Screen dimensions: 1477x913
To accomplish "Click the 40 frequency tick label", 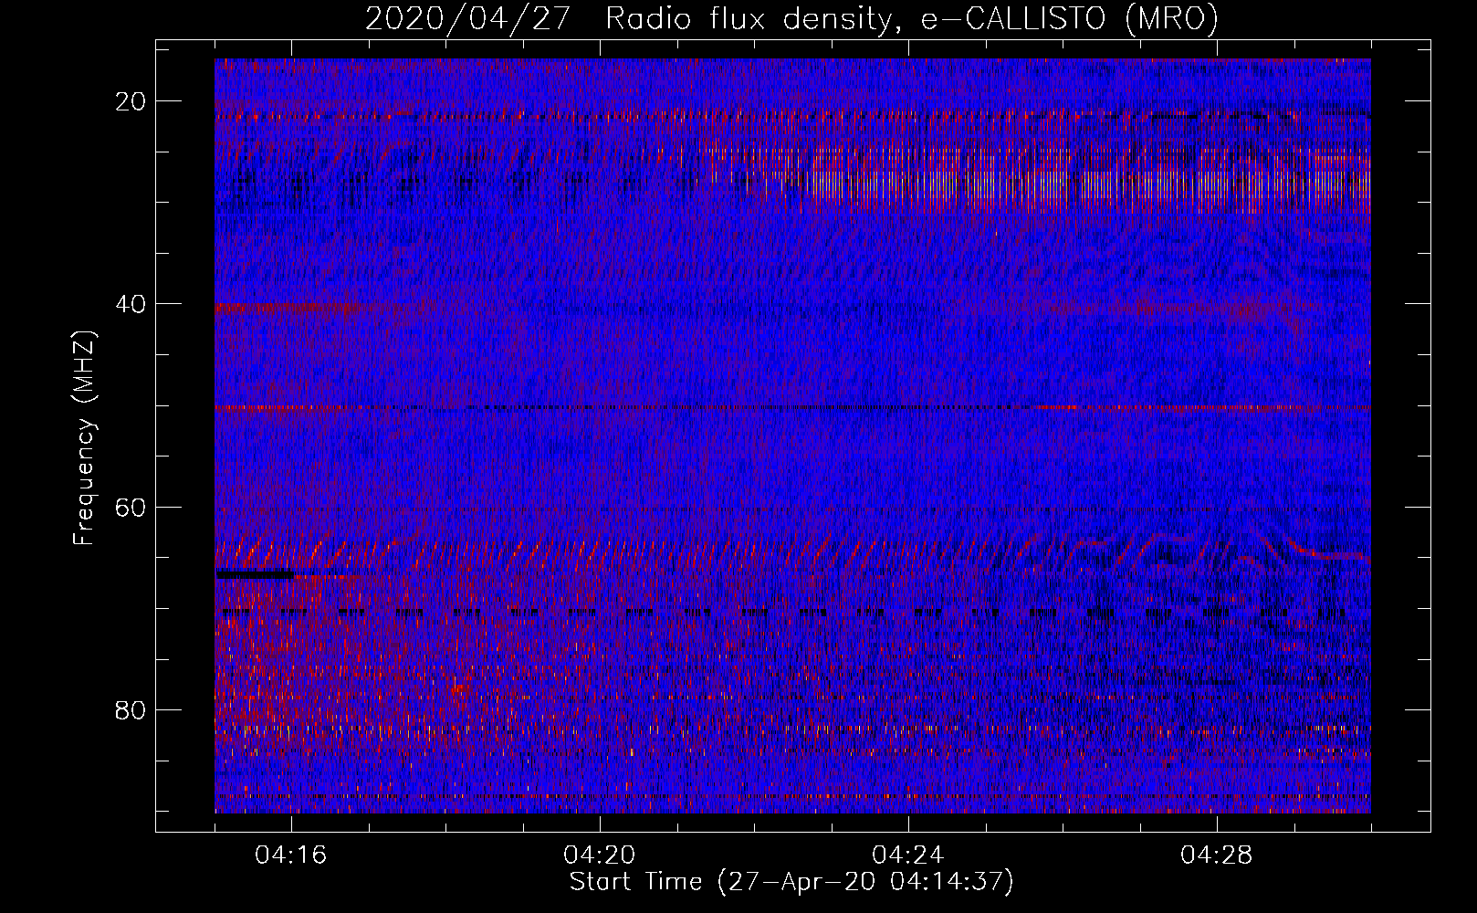I will pos(131,304).
